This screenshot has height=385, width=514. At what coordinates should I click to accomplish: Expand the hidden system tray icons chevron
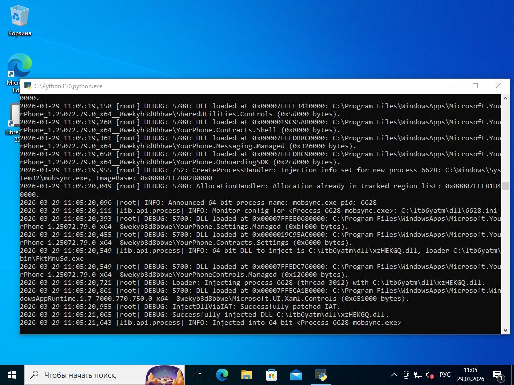(394, 374)
